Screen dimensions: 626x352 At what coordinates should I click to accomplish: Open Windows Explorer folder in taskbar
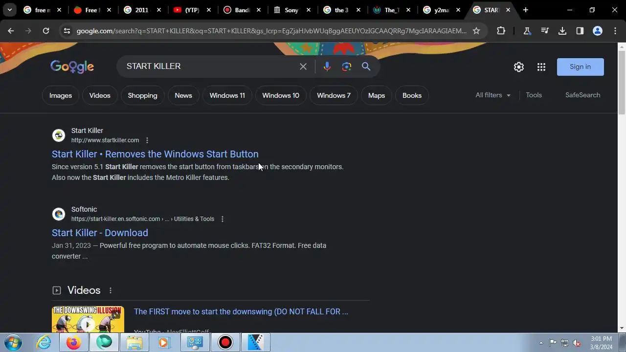(x=134, y=342)
